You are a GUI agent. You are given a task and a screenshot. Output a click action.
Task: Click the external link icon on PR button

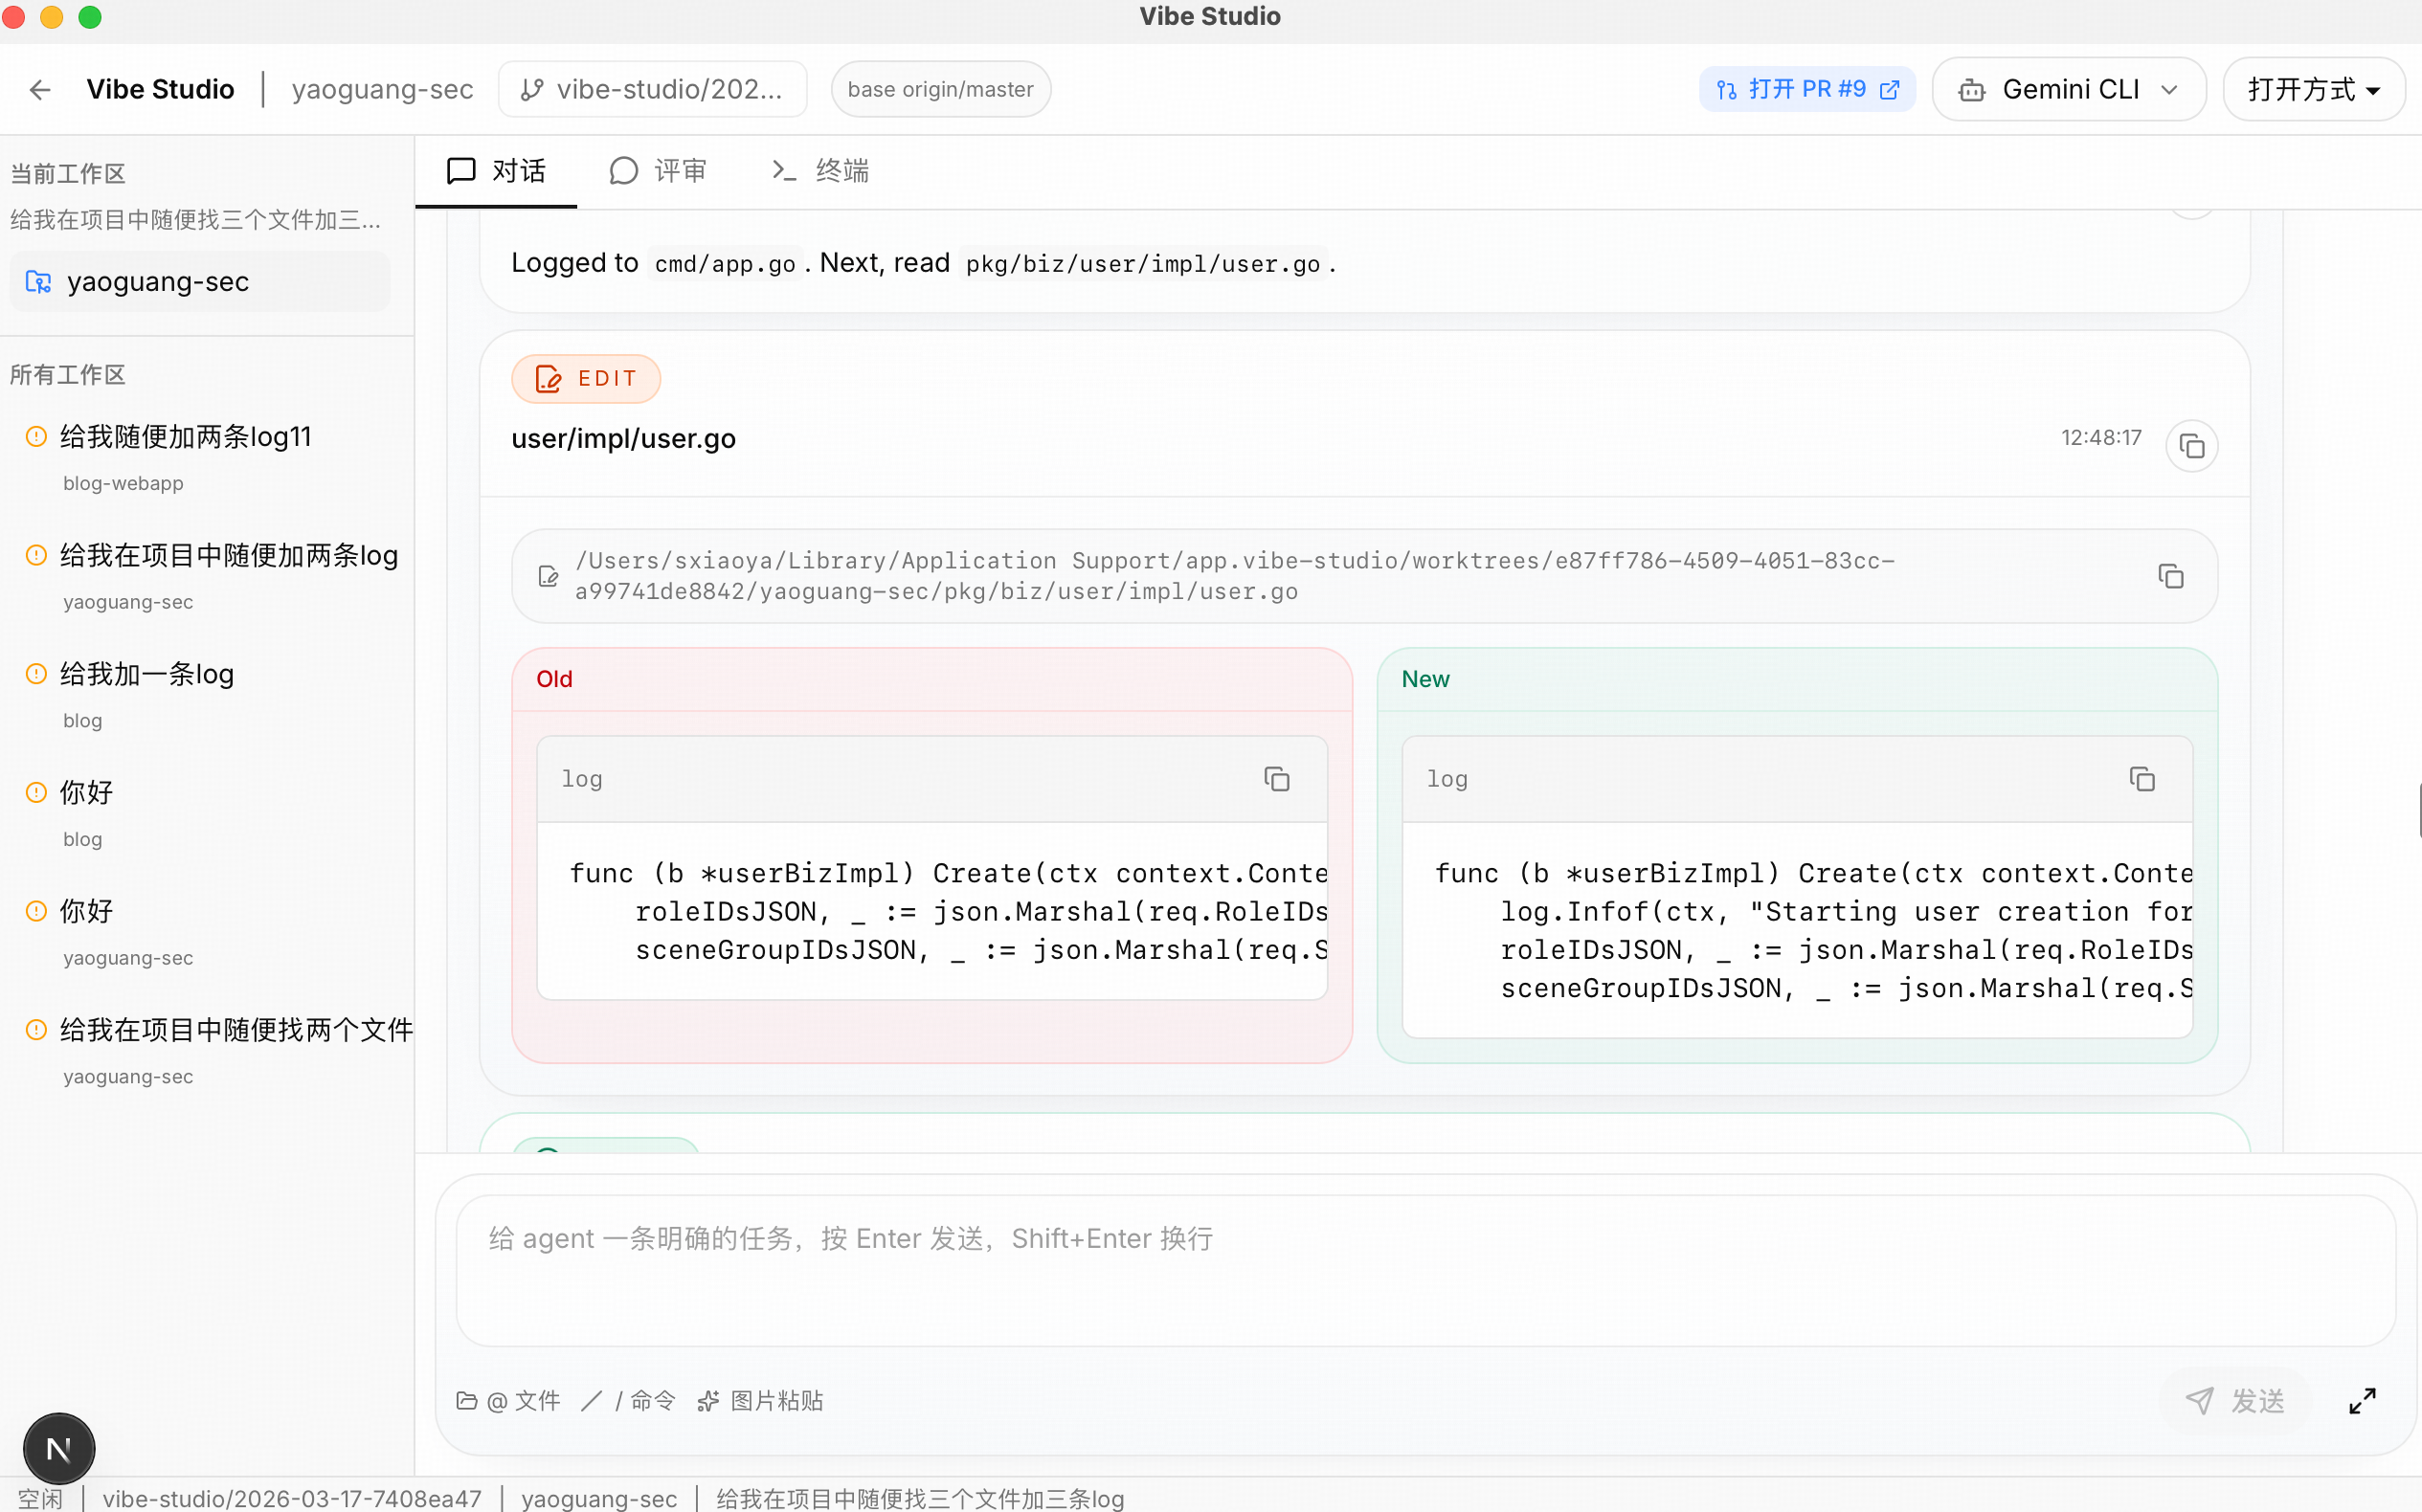(1889, 90)
